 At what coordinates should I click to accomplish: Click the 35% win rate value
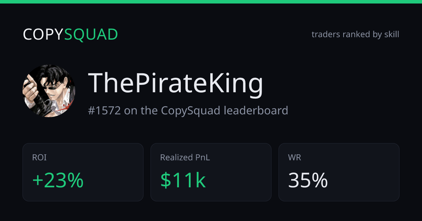click(x=308, y=180)
